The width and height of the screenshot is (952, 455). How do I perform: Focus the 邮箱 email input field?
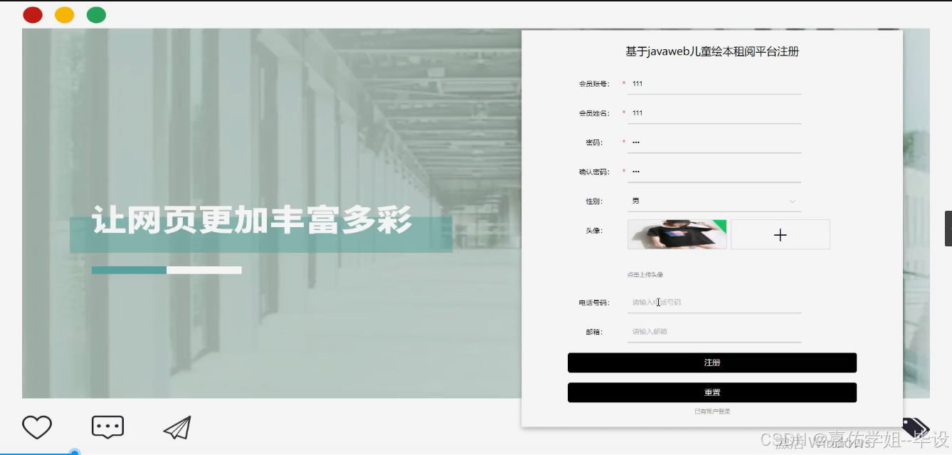tap(713, 331)
